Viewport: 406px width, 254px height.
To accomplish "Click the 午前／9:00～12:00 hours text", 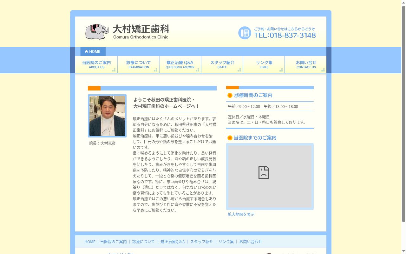I will [x=244, y=106].
